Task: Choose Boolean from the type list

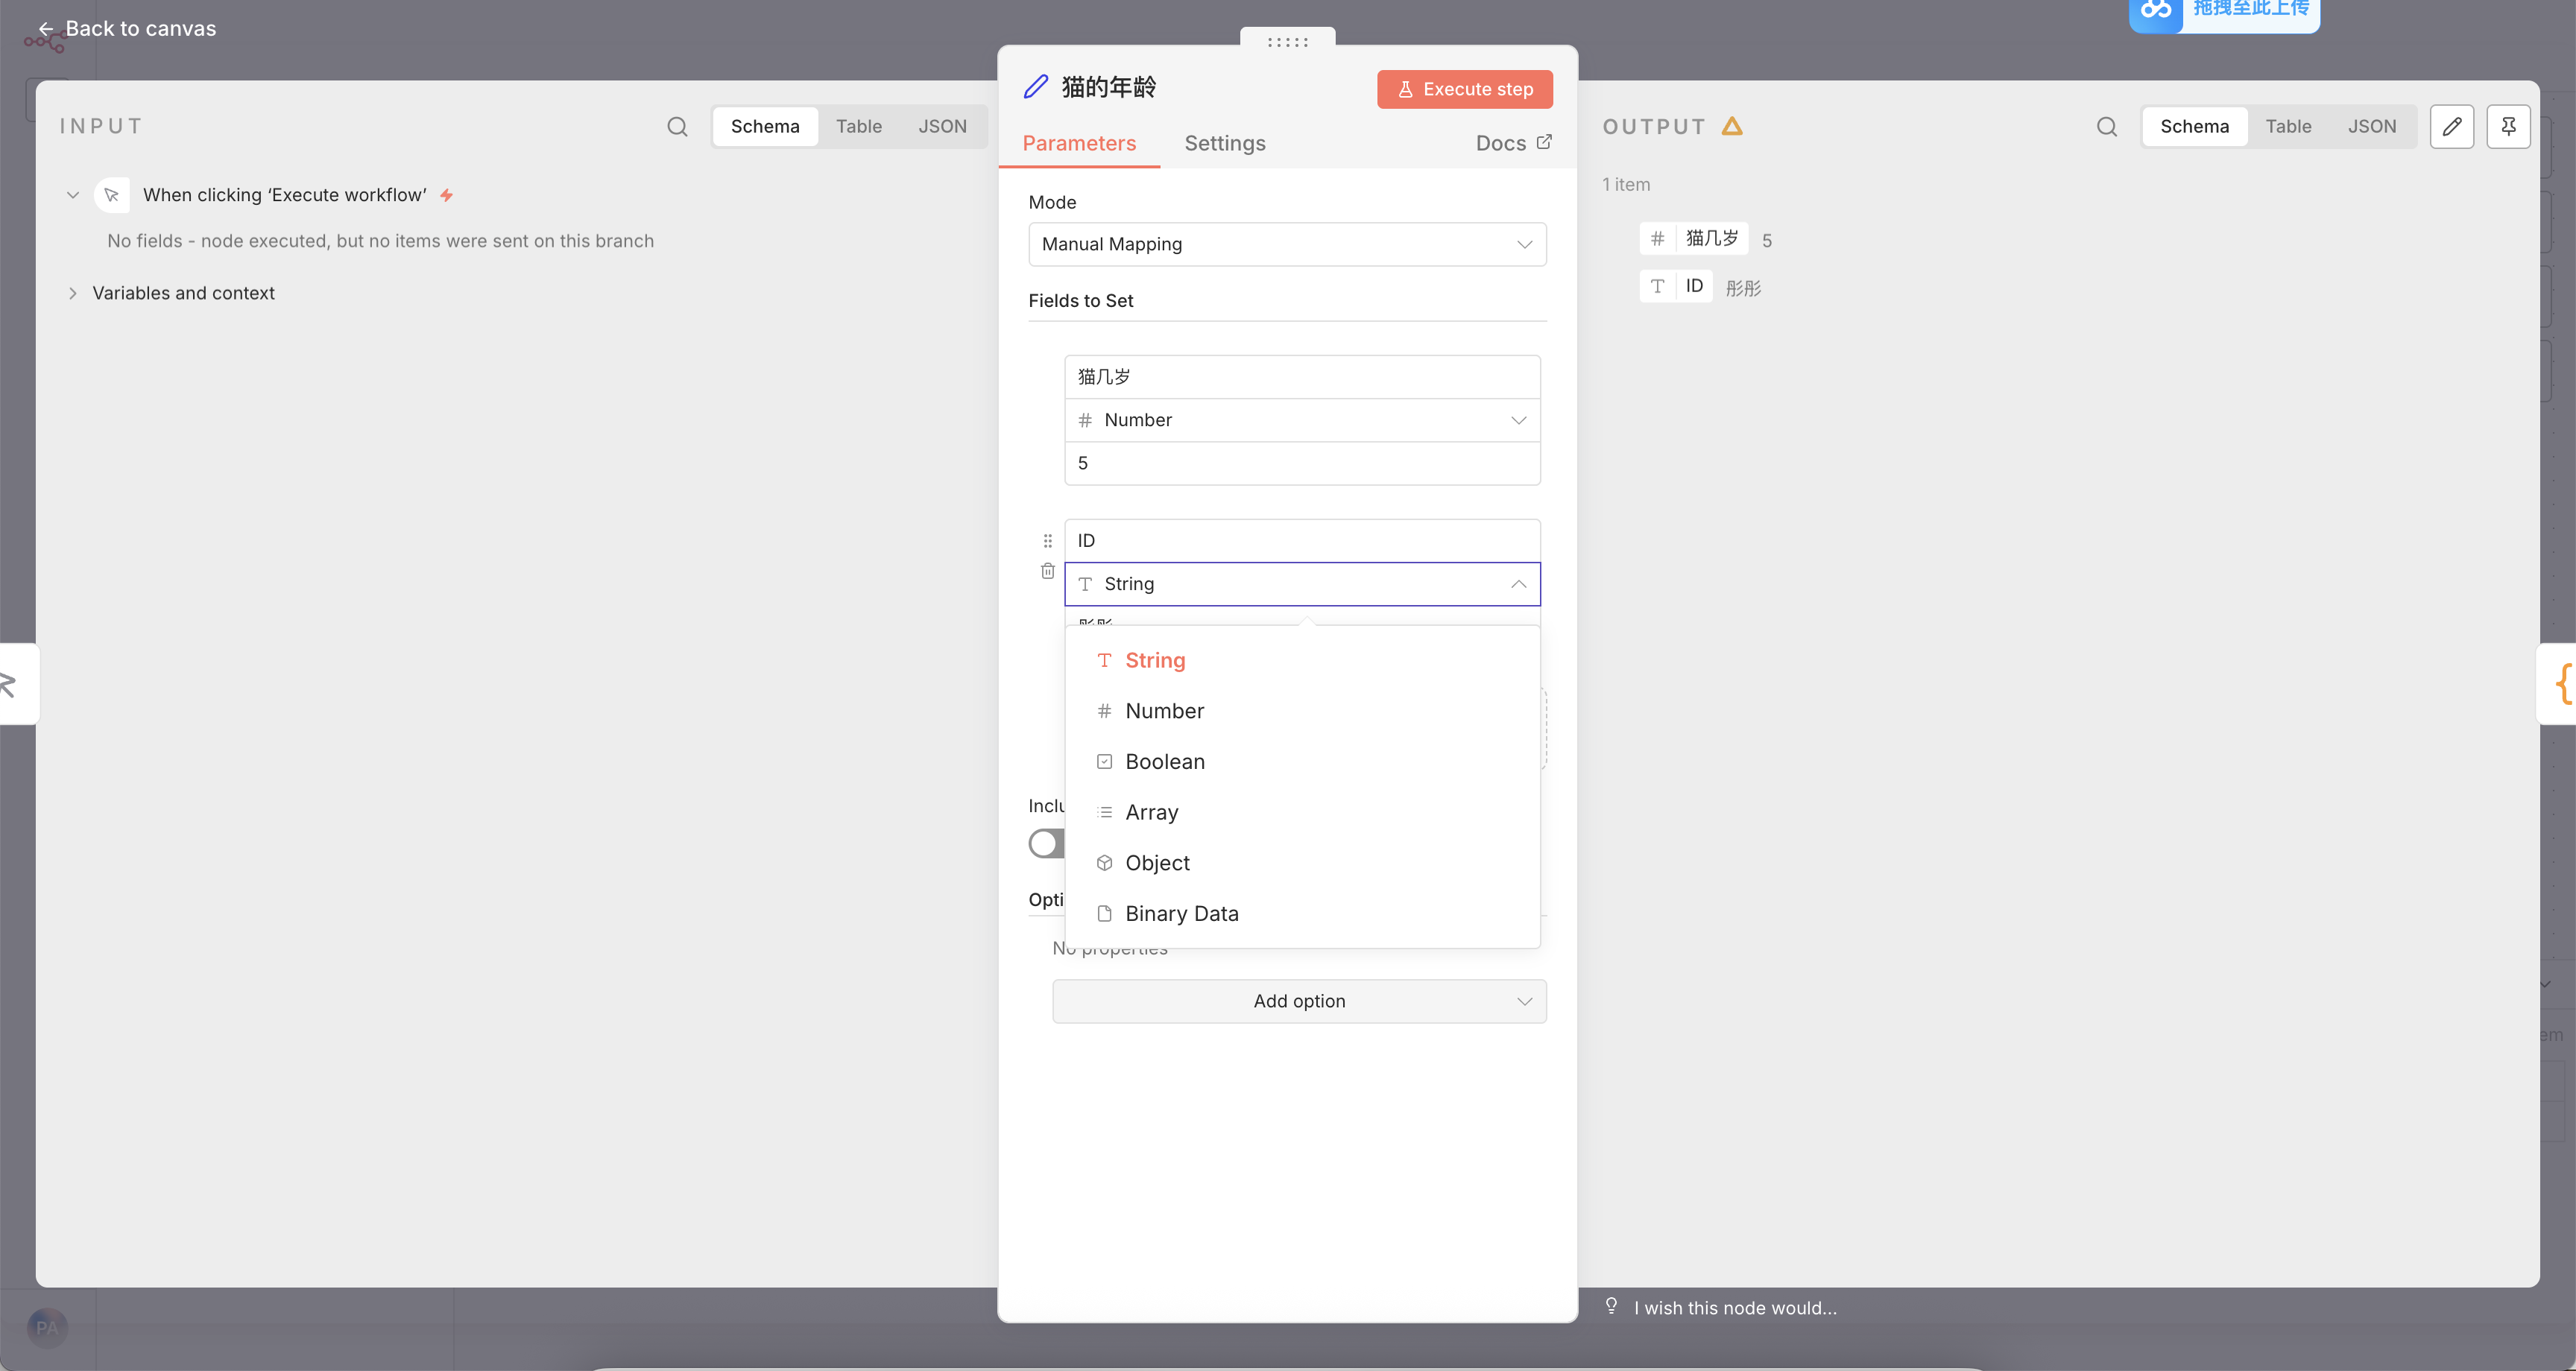Action: (x=1164, y=761)
